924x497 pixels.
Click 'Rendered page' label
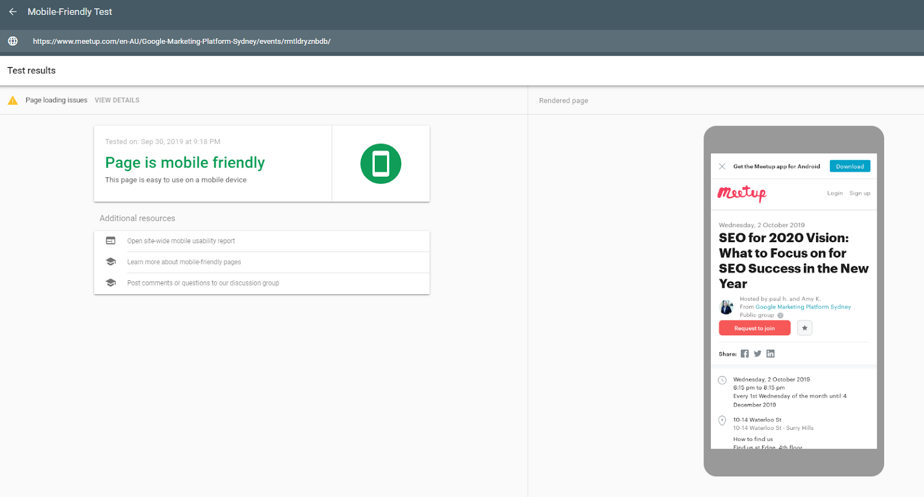(564, 101)
